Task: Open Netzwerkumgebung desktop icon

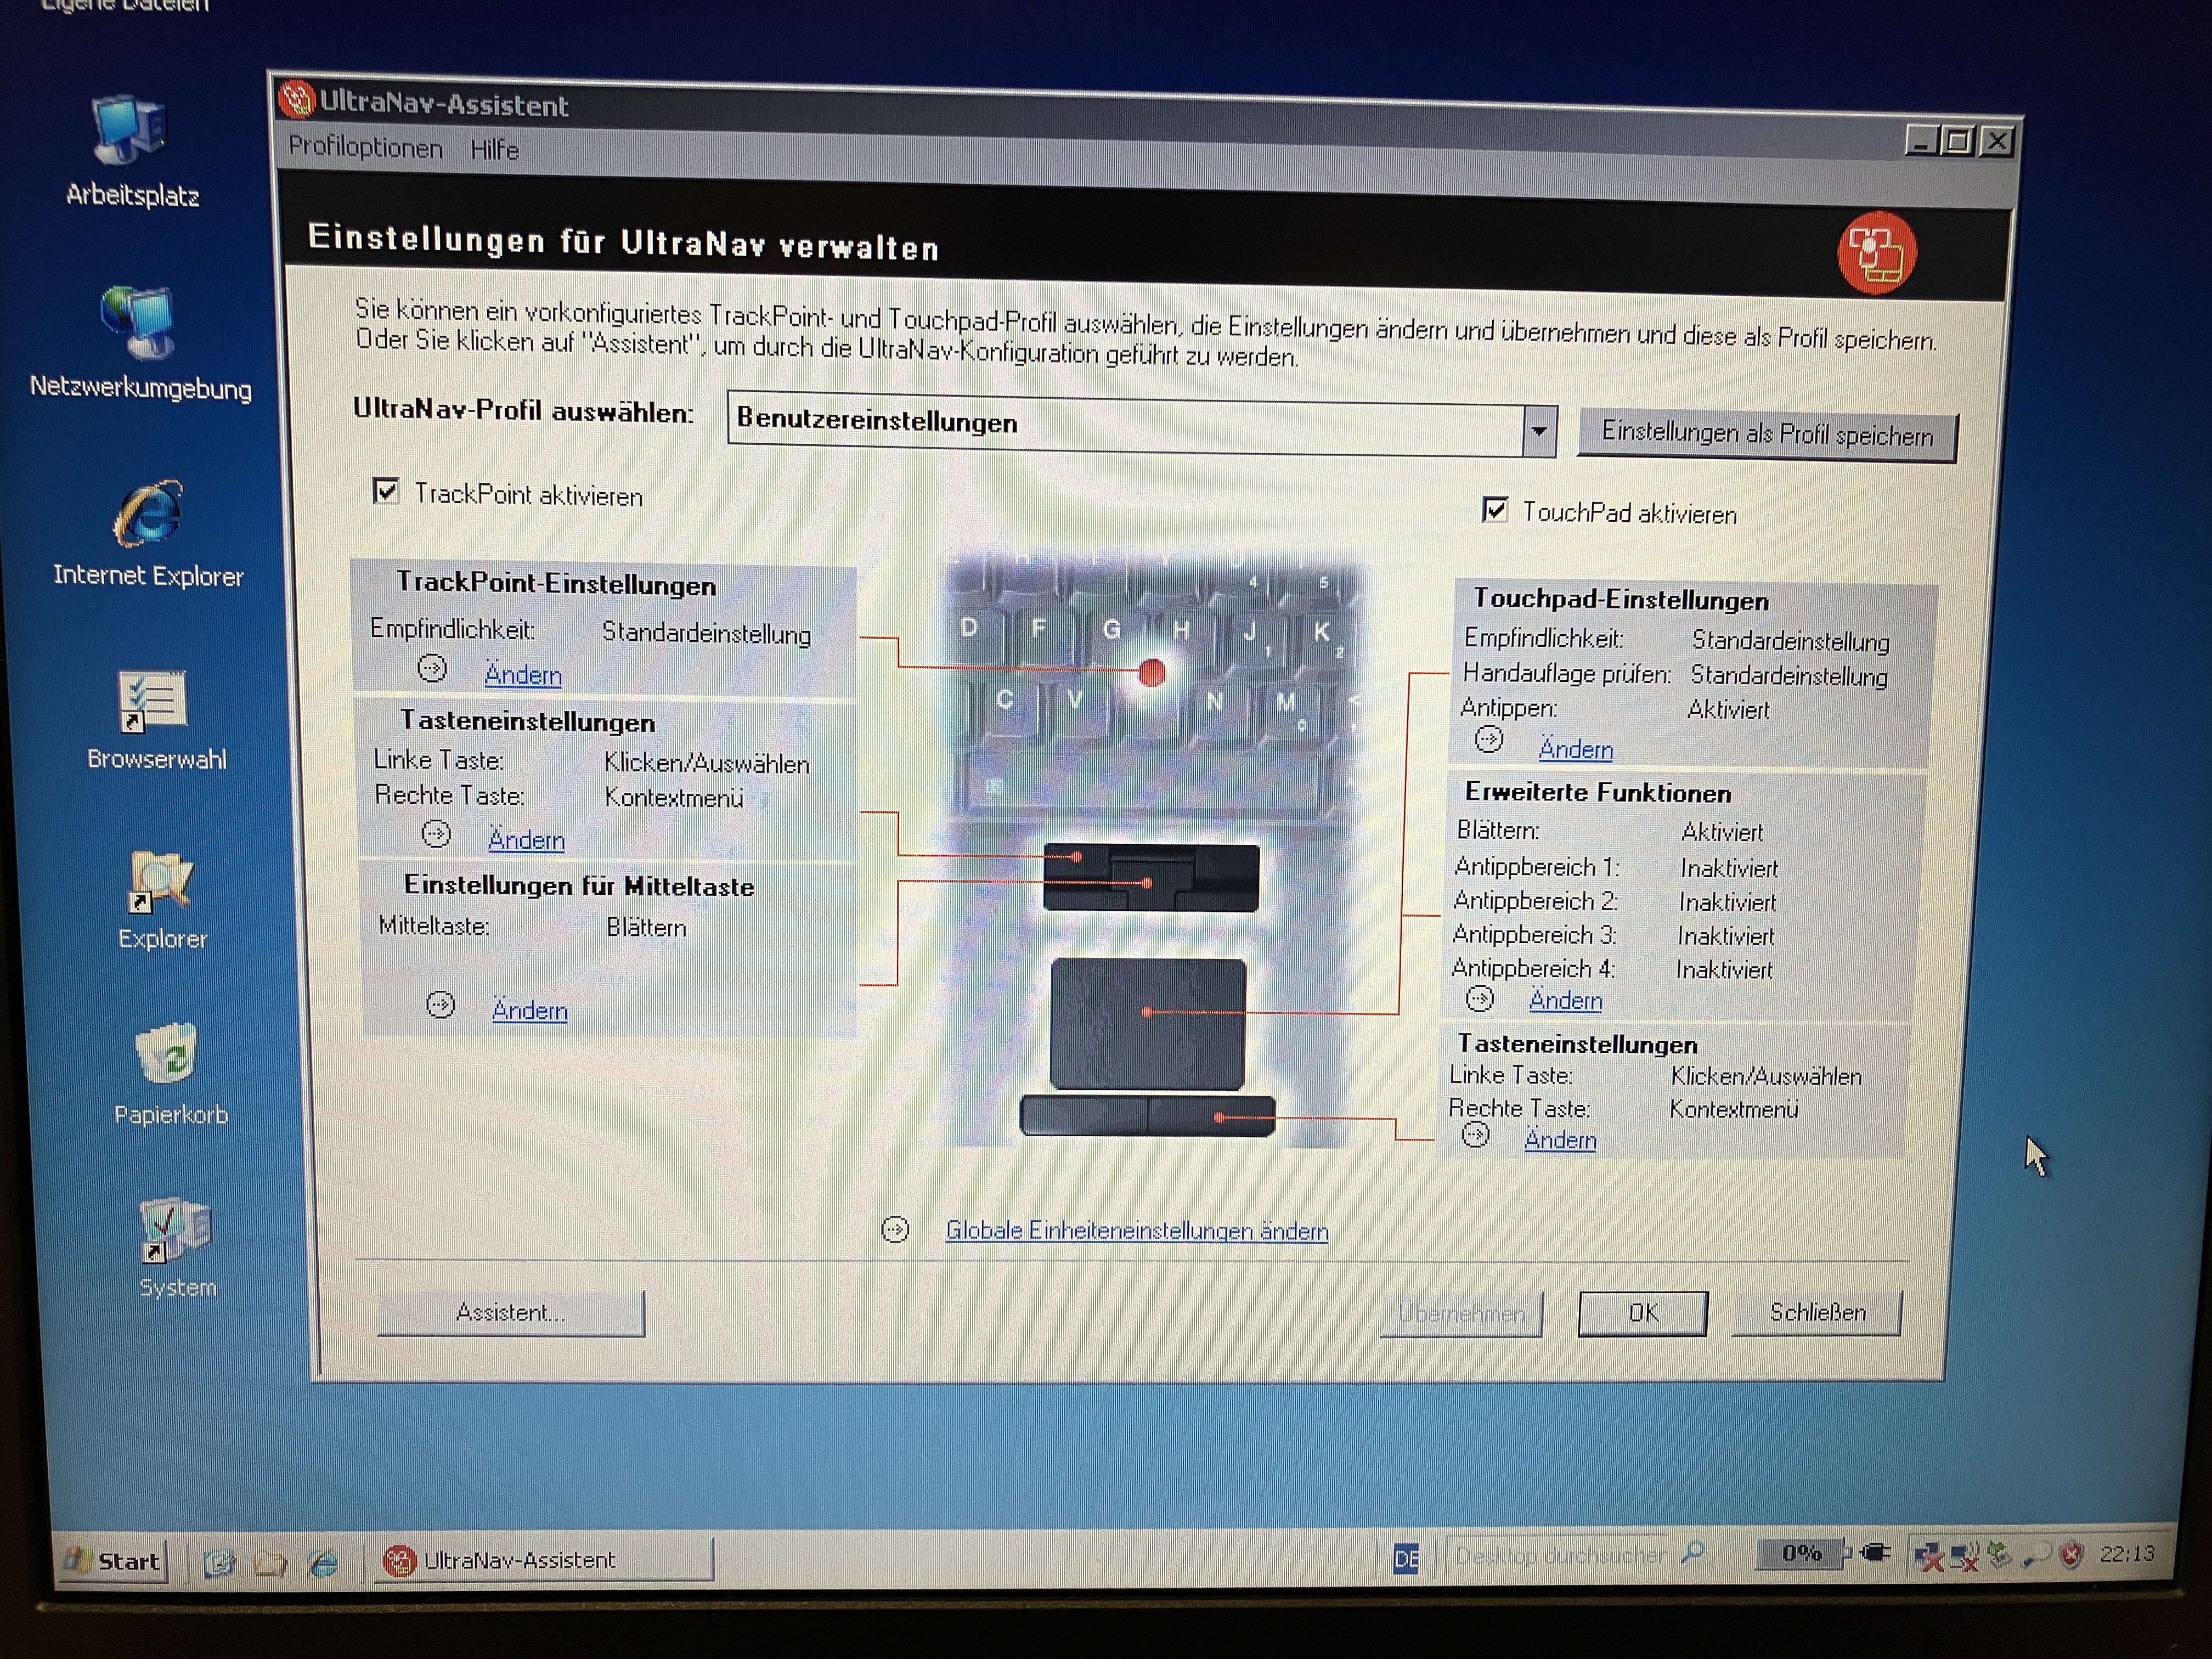Action: pyautogui.click(x=138, y=322)
